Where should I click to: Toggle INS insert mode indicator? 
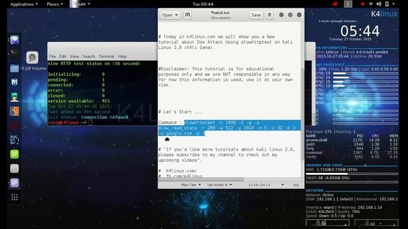[x=296, y=185]
